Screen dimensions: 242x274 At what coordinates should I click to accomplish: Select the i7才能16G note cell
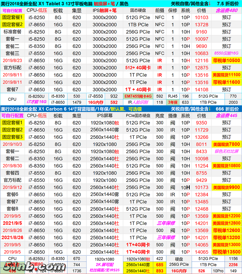pos(37,102)
